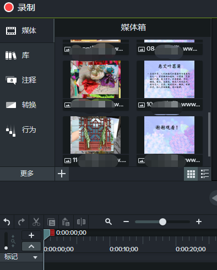This screenshot has height=270, width=217.
Task: Open the 库 library tab
Action: point(27,55)
